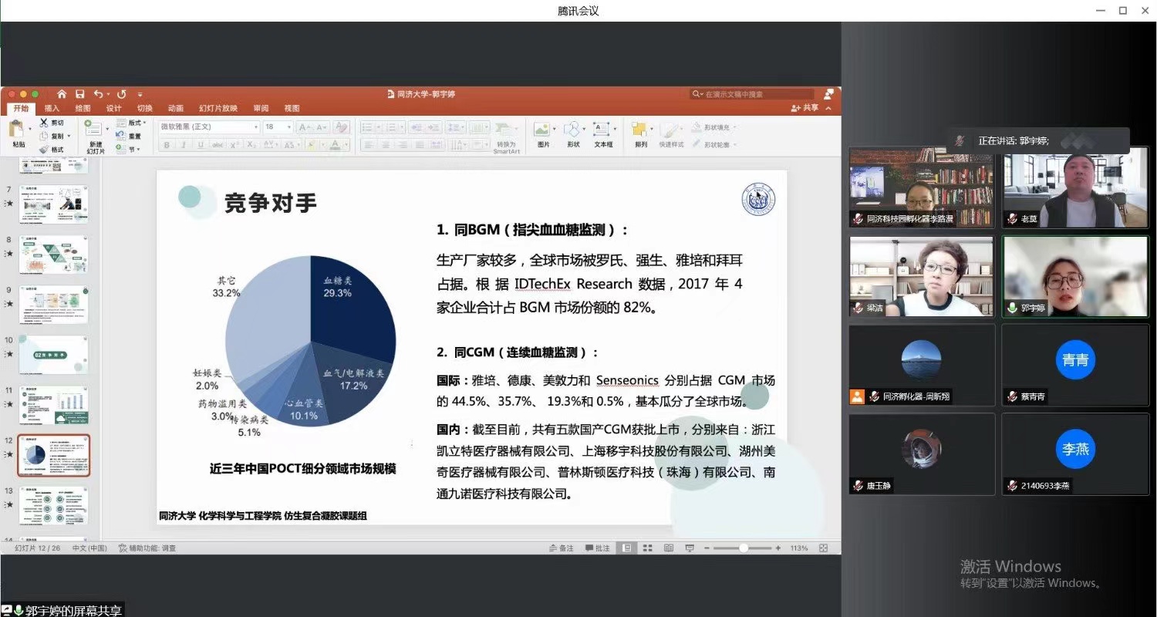Toggle the notes pane (备注)
The width and height of the screenshot is (1157, 617).
point(562,548)
